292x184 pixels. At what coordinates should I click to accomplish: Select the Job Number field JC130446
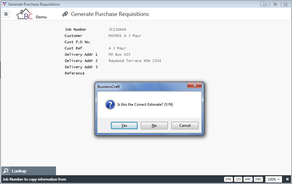(117, 29)
